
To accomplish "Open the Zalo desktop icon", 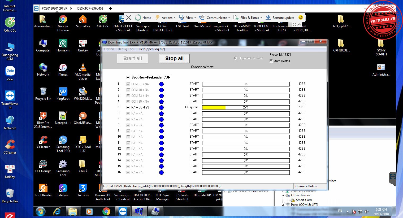I will point(10,73).
